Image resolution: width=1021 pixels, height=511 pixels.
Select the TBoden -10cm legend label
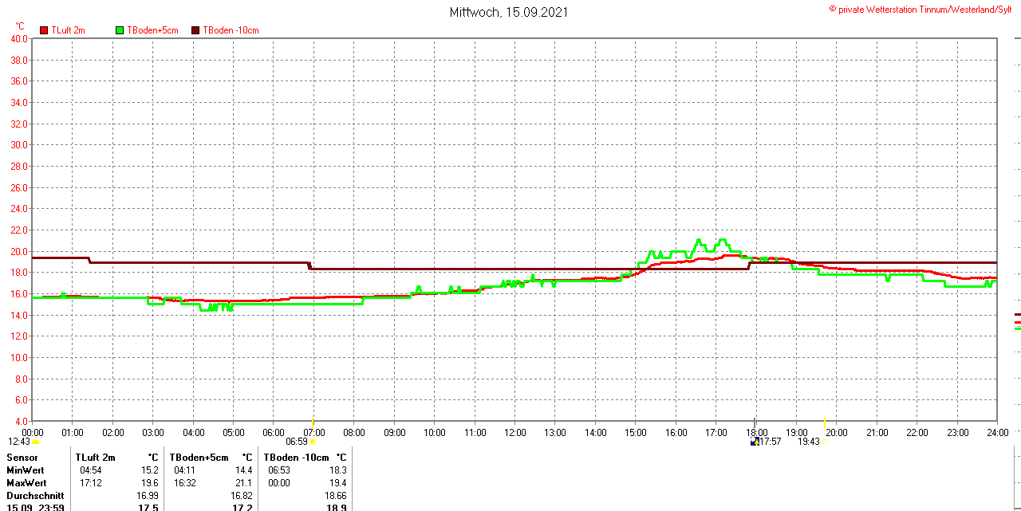(x=231, y=30)
